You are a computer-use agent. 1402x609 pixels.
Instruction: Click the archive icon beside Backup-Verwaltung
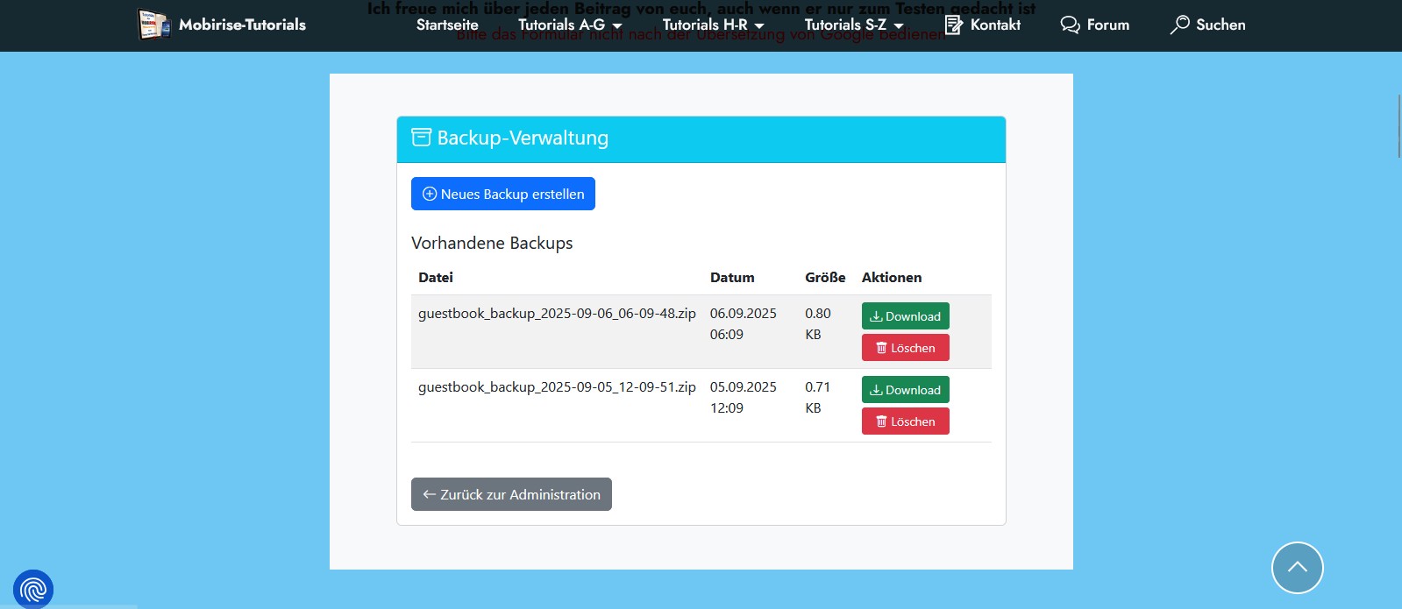click(421, 138)
